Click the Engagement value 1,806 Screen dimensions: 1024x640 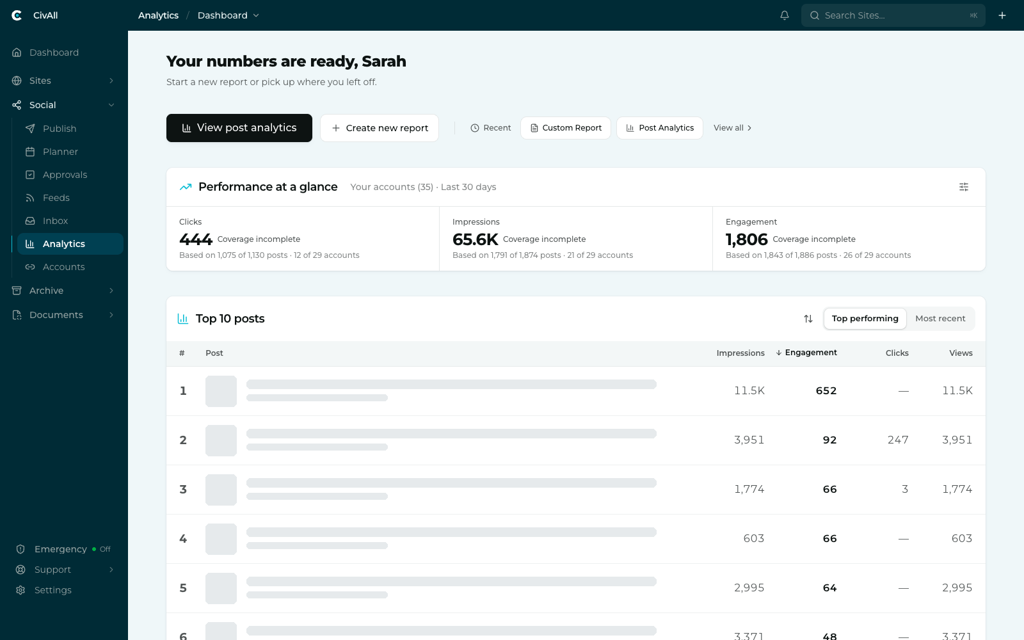click(x=746, y=239)
